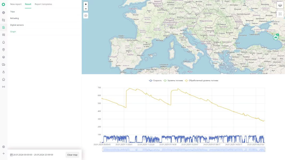Click the 25.01.2024 09:27:03 axis label
Viewport: 285px width, 160px height.
(255, 145)
